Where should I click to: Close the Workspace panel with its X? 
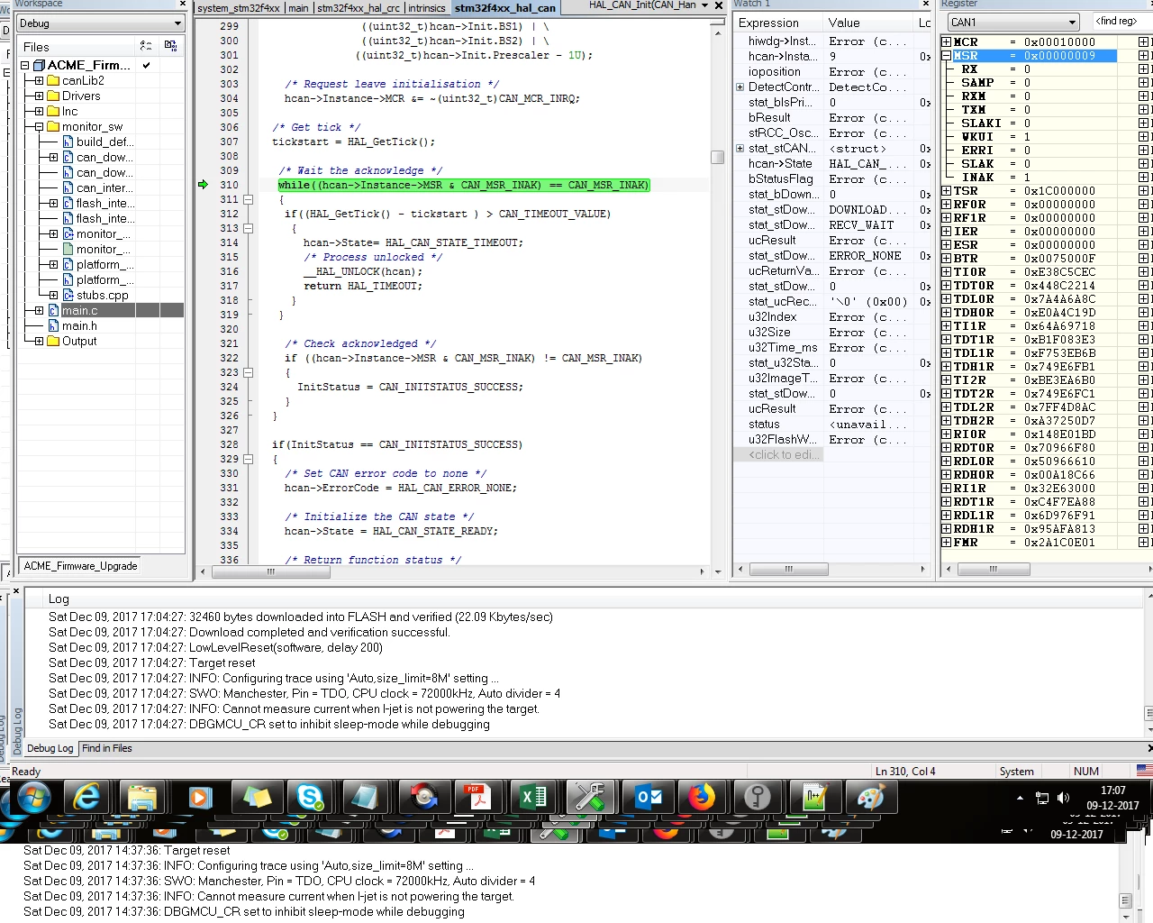click(x=182, y=5)
